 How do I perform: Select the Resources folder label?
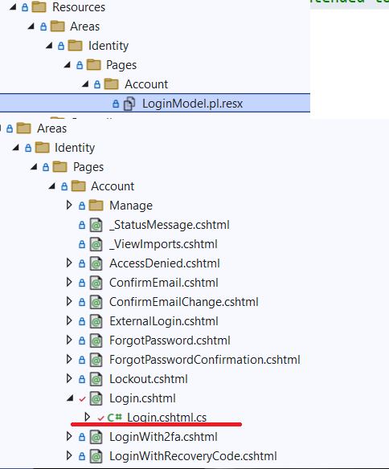(x=79, y=7)
